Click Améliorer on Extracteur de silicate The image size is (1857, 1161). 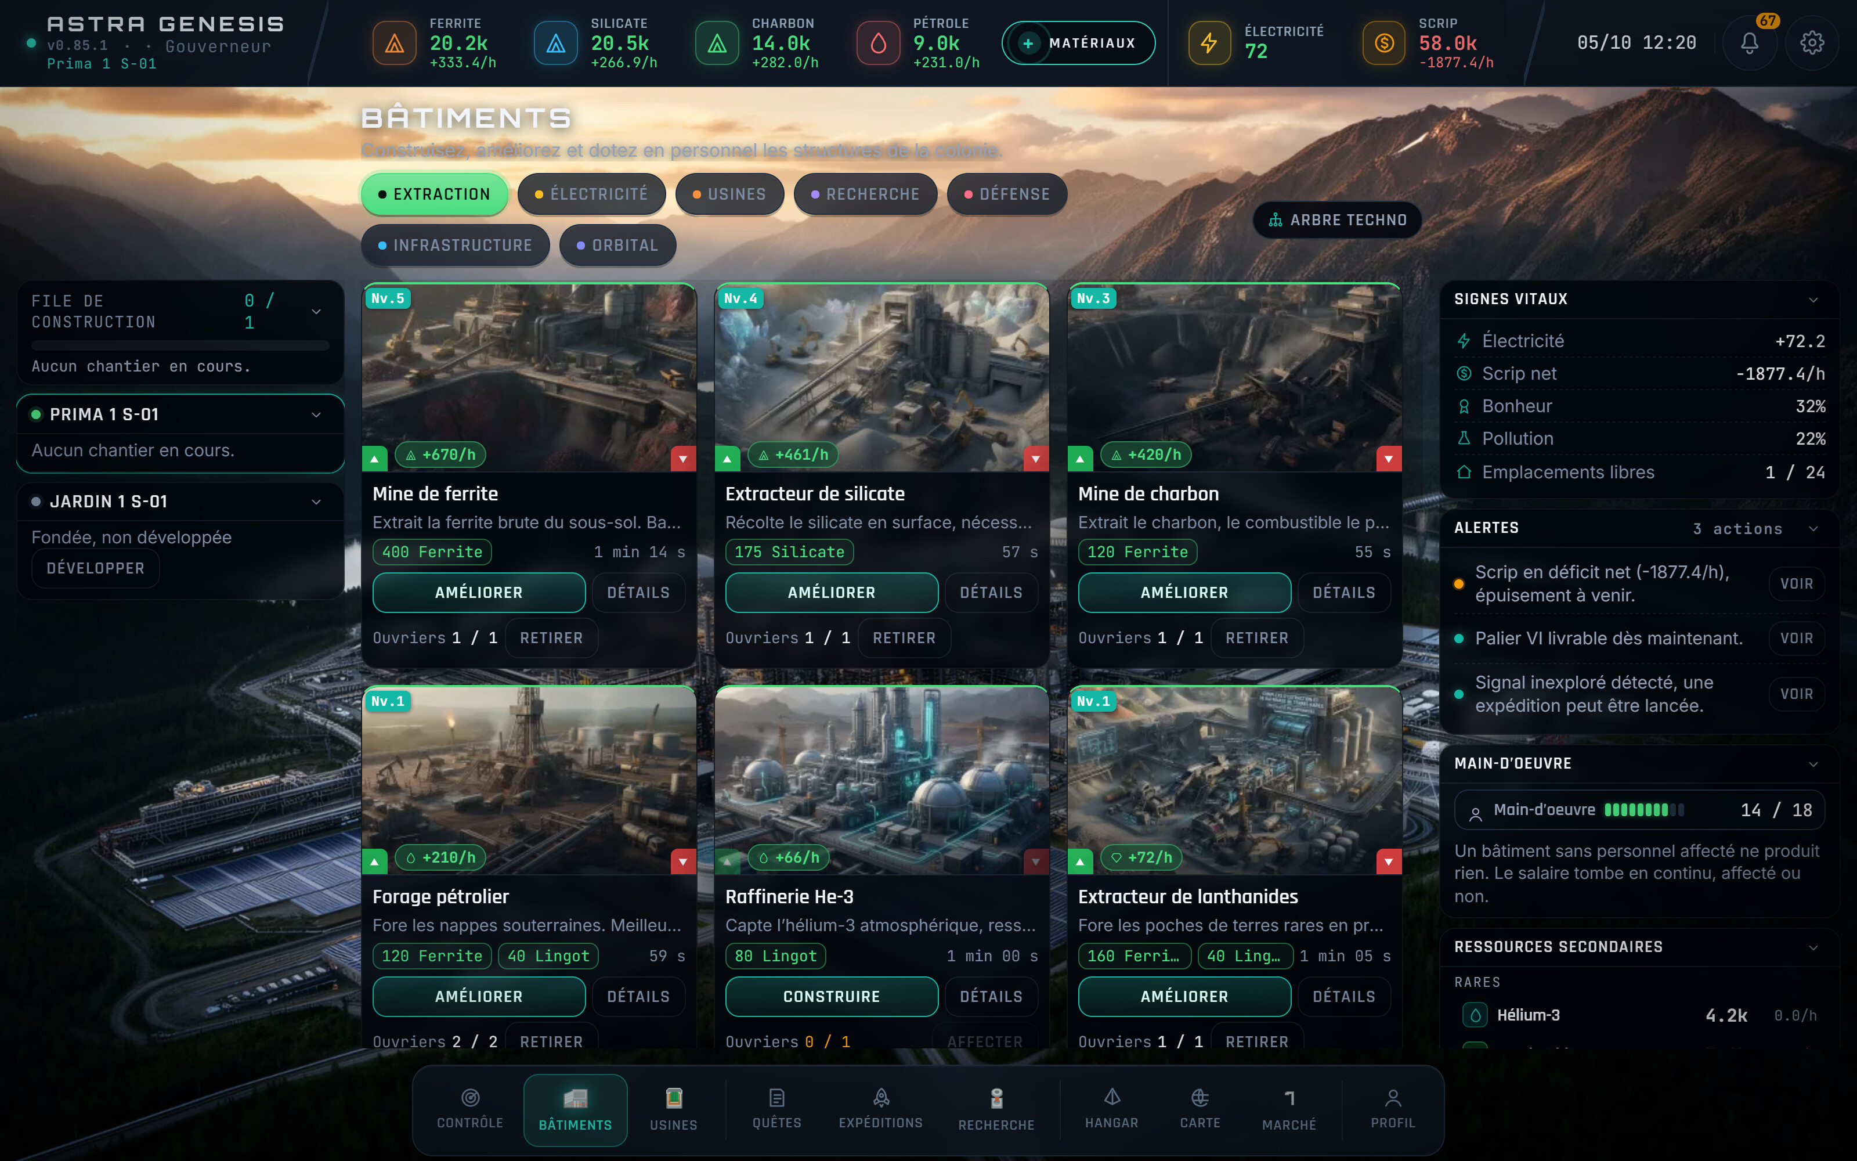click(x=832, y=593)
